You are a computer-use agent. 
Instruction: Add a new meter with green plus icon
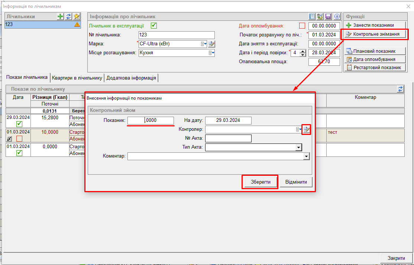click(x=61, y=16)
